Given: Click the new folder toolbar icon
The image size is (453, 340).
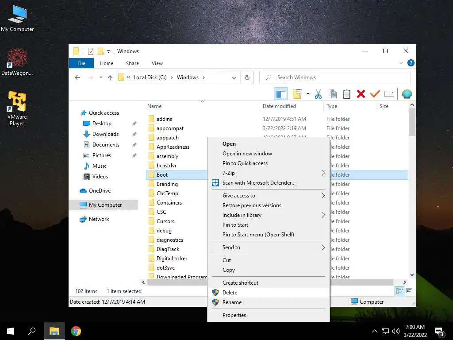Looking at the screenshot, I should click(x=297, y=94).
